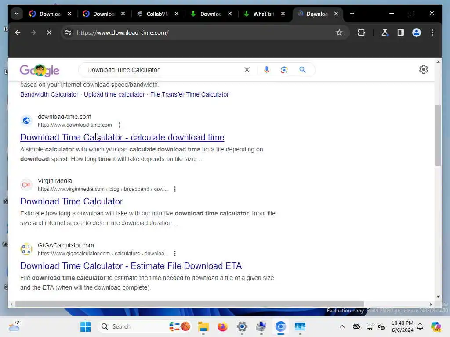
Task: Search by image with the Lens icon
Action: click(284, 70)
